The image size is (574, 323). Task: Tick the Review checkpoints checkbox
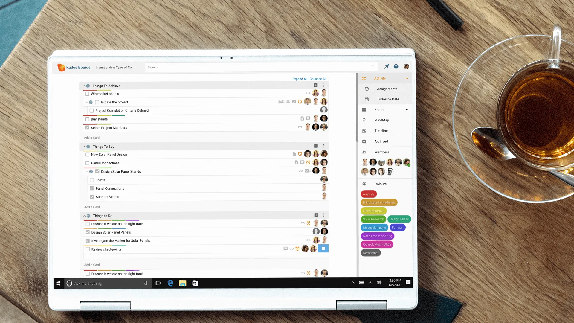87,249
